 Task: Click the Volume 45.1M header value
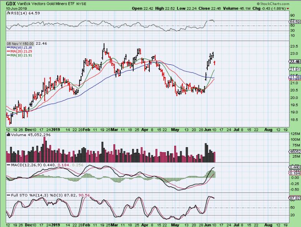coord(237,8)
